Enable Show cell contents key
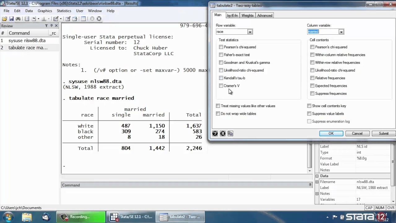Image resolution: width=396 pixels, height=223 pixels. point(309,106)
